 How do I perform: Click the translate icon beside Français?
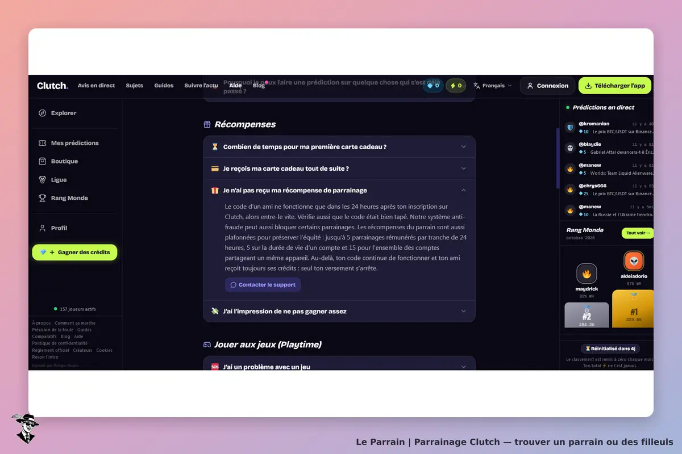(477, 86)
